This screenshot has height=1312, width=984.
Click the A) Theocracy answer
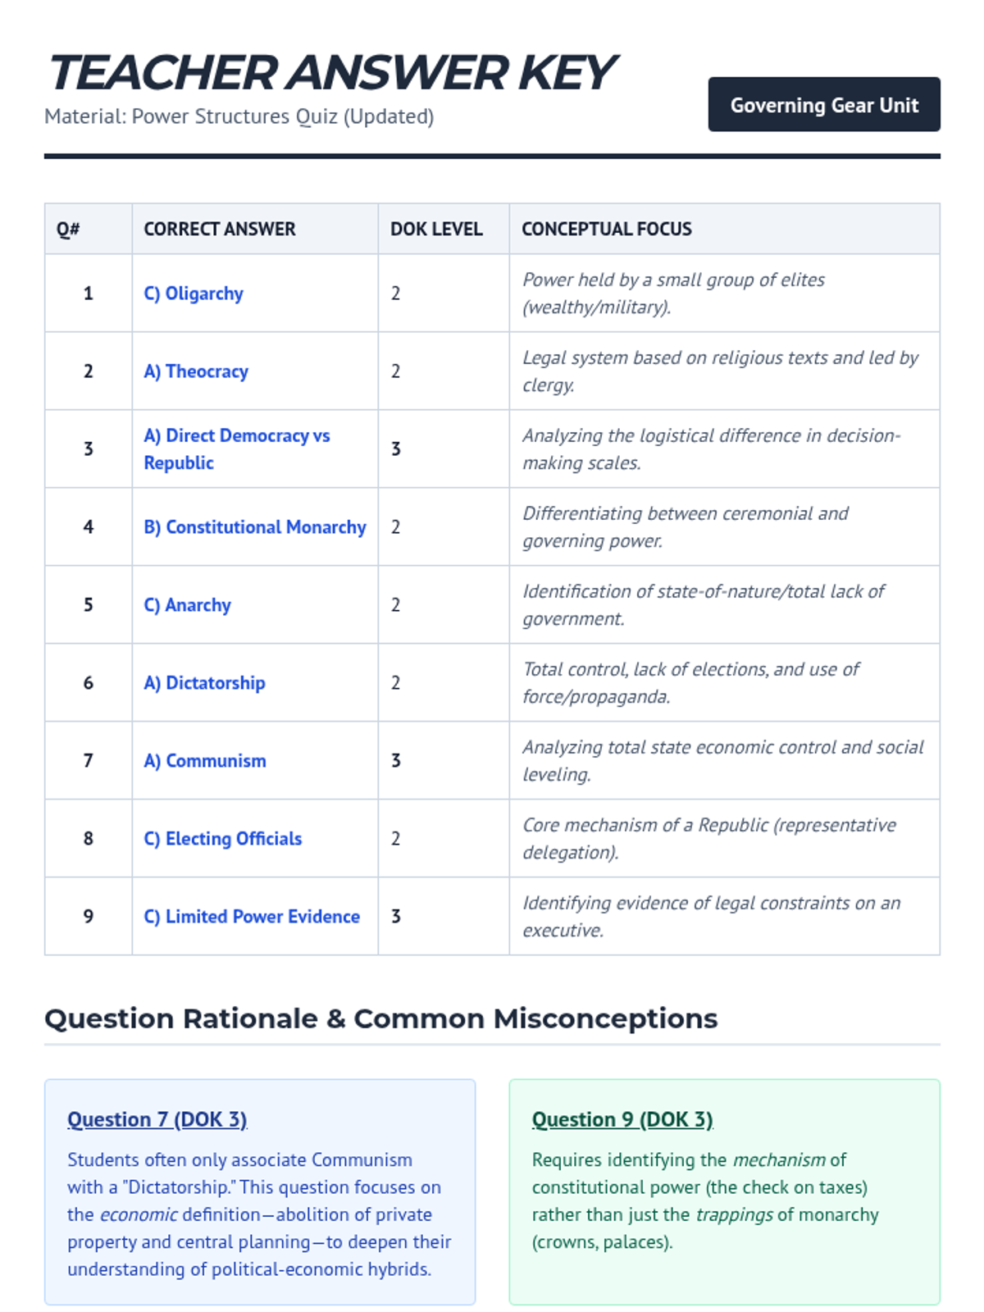[196, 371]
